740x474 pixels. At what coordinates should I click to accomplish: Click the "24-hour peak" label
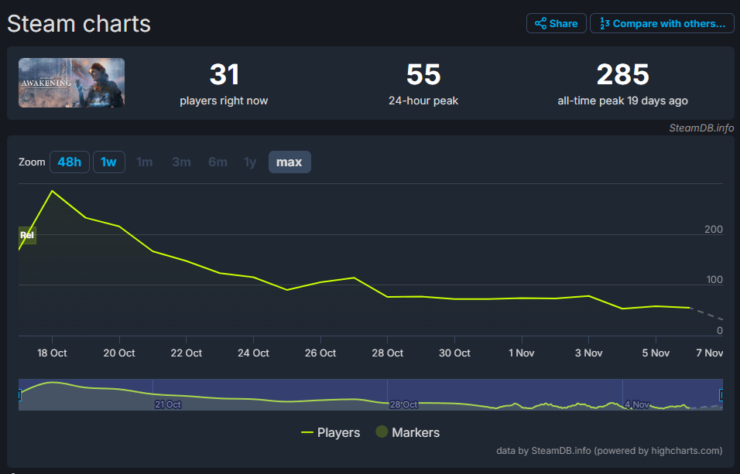[x=423, y=101]
